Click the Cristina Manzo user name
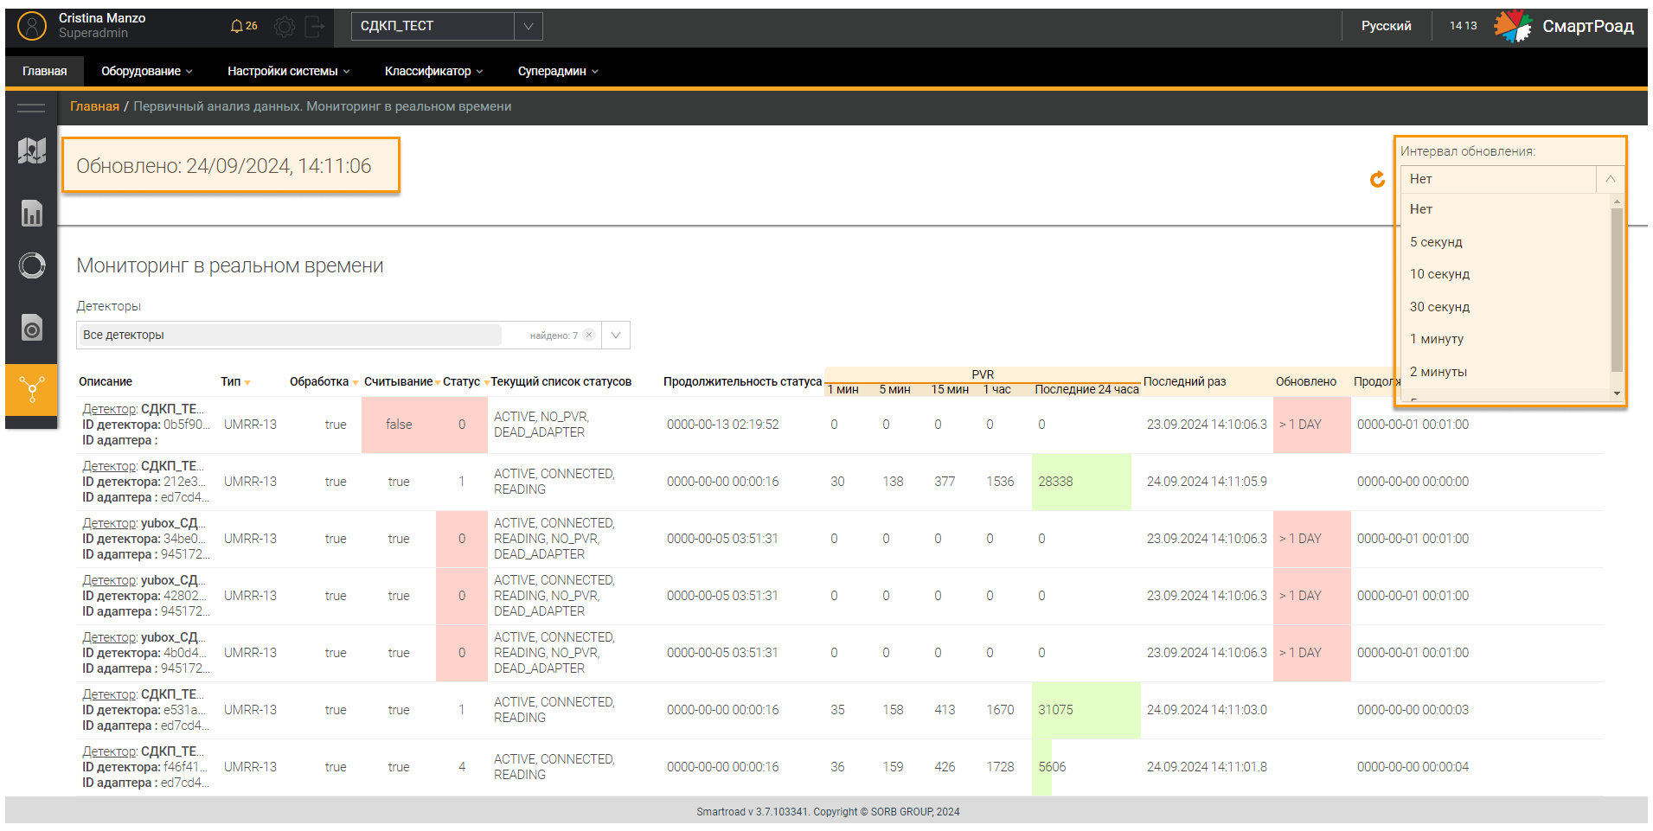The width and height of the screenshot is (1653, 831). click(x=102, y=18)
